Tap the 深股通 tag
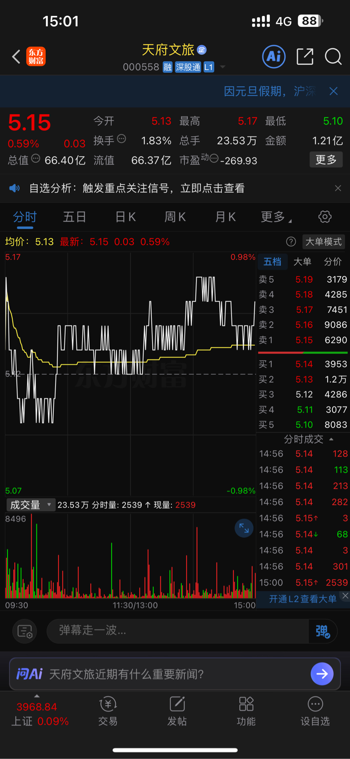 coord(188,67)
